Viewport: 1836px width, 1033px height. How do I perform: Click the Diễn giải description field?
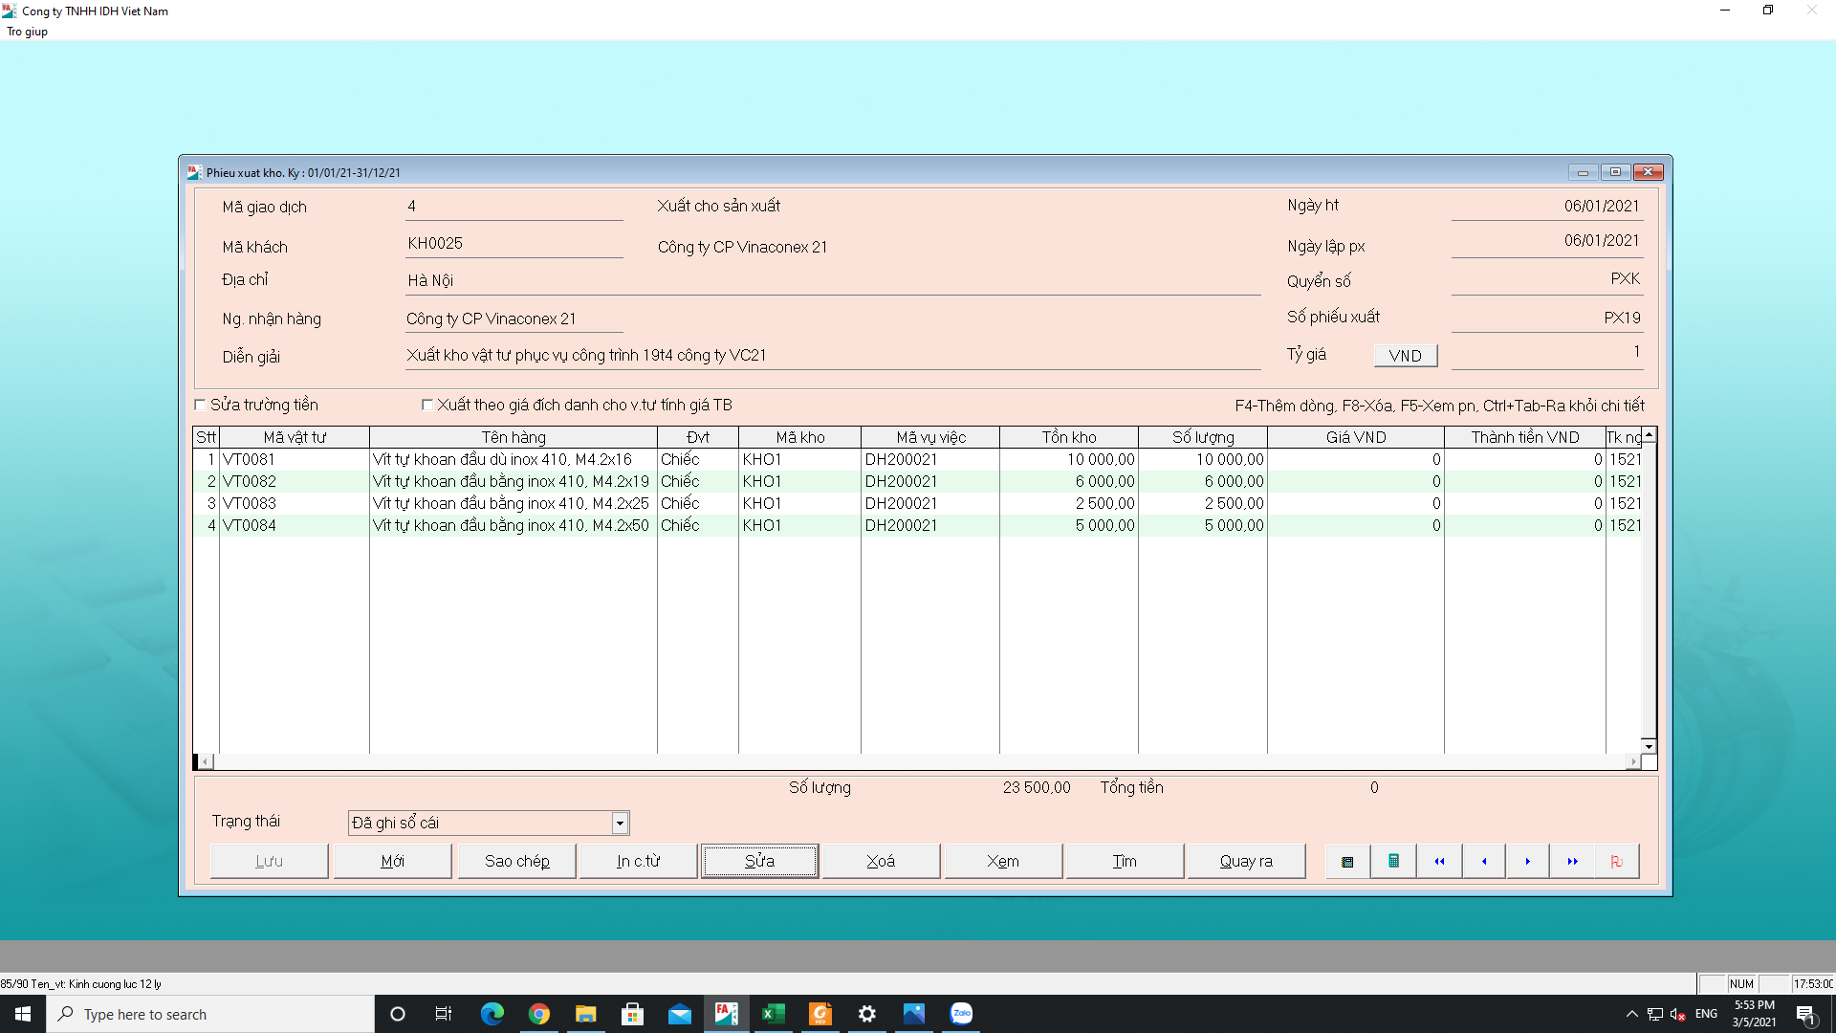(x=832, y=356)
